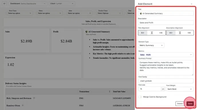Viewport: 197px width, 110px height.
Task: Click the Profit $2.84B card
Action: pyautogui.click(x=66, y=40)
